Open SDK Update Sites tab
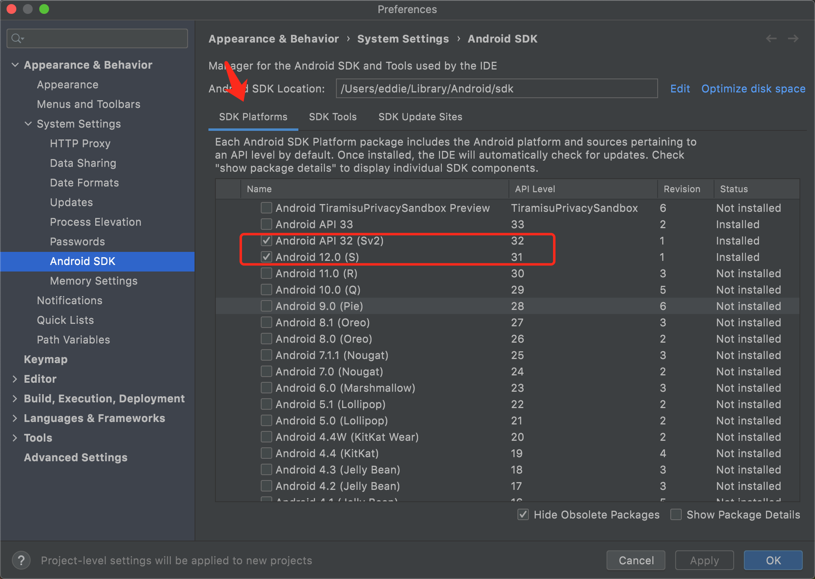Screen dimensions: 815x579 [x=420, y=117]
